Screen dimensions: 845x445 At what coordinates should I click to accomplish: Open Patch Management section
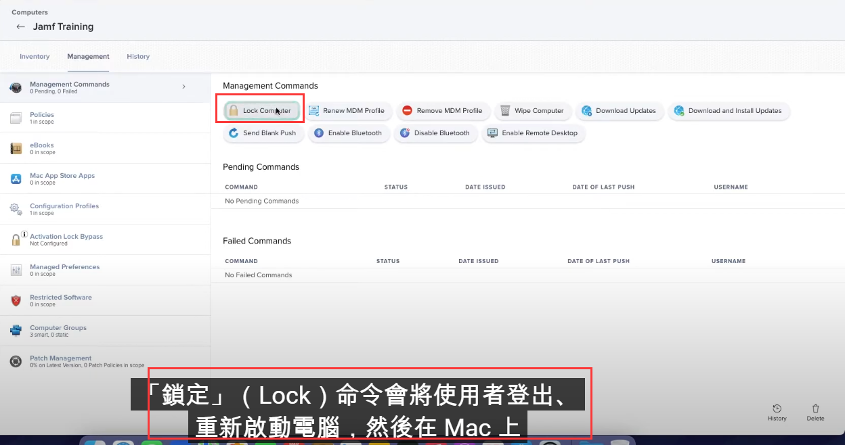click(105, 361)
